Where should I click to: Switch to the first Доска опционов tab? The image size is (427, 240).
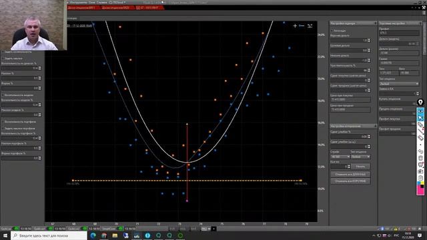click(x=81, y=7)
